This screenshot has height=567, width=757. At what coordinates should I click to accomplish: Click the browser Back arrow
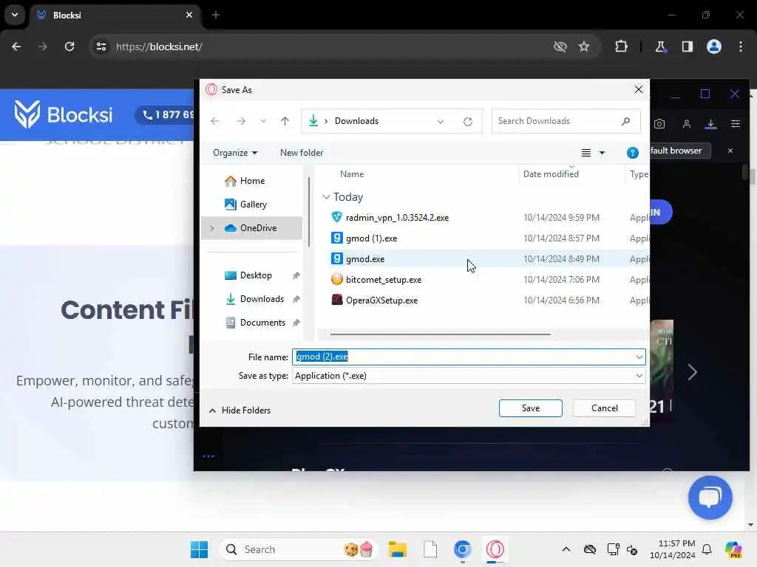pyautogui.click(x=16, y=47)
